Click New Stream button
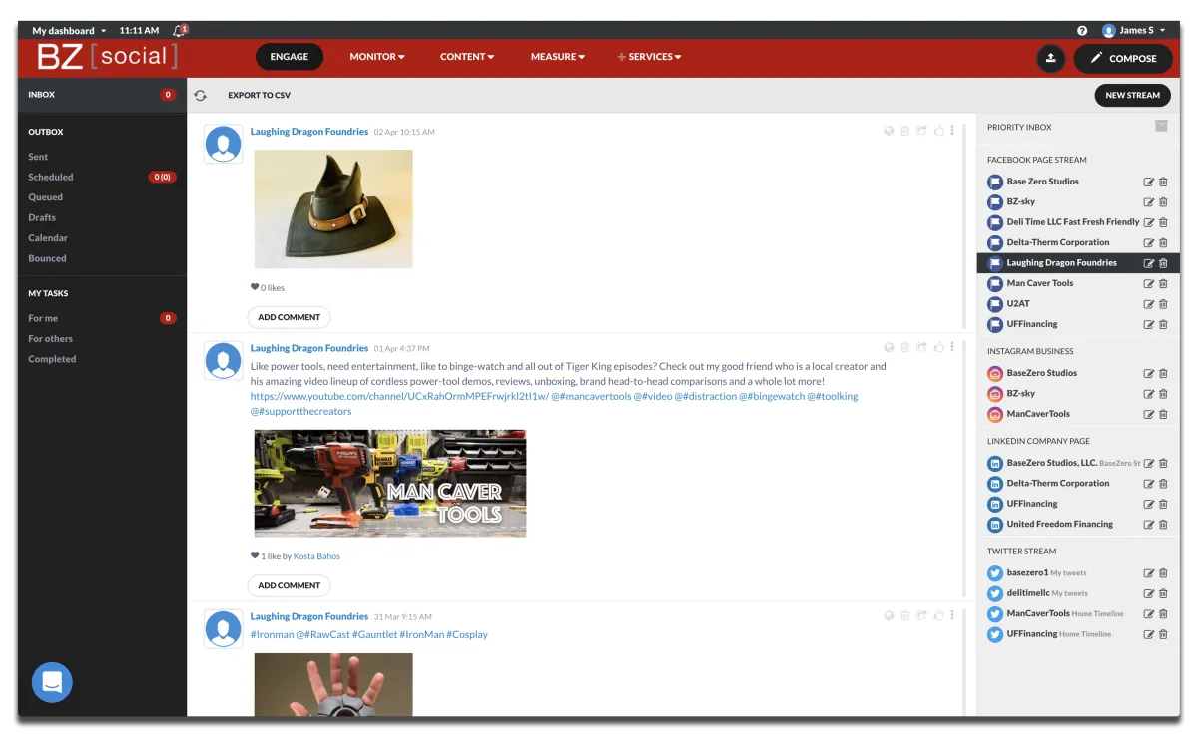 point(1132,95)
